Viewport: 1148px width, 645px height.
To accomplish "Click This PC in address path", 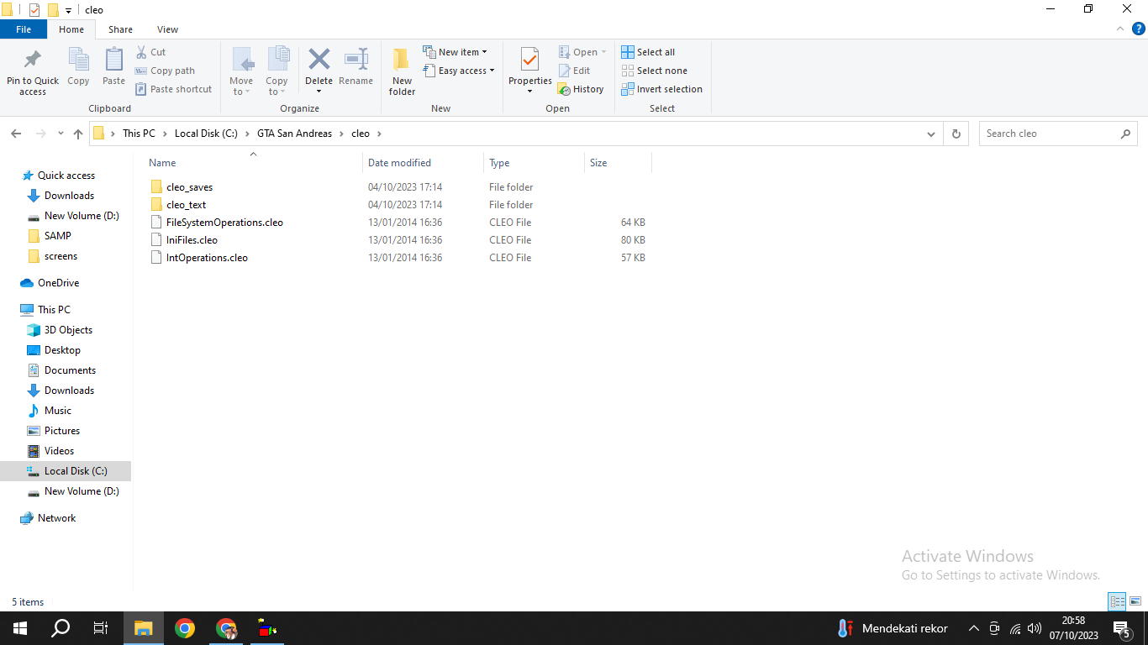I will [139, 134].
